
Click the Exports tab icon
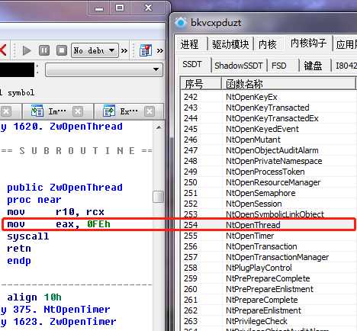pos(109,111)
